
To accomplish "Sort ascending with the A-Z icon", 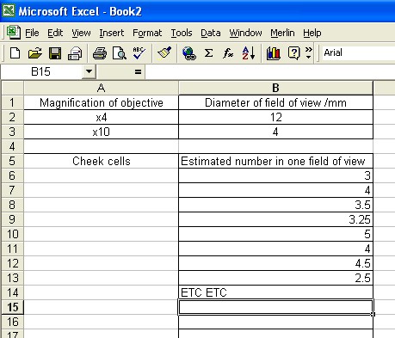I will 249,53.
